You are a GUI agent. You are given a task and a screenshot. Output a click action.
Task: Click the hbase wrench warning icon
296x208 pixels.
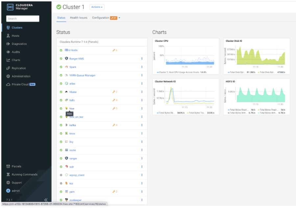114,92
